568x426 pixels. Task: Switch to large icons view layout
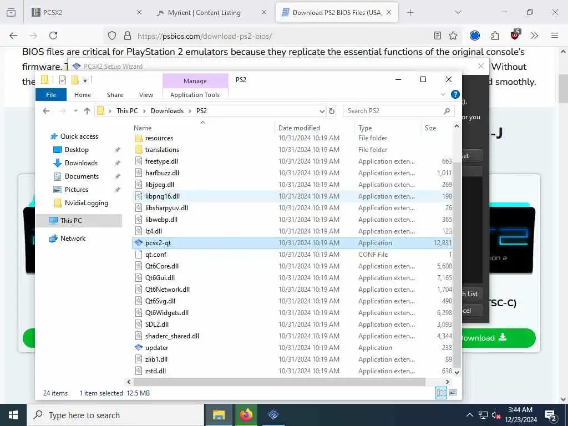[x=453, y=393]
